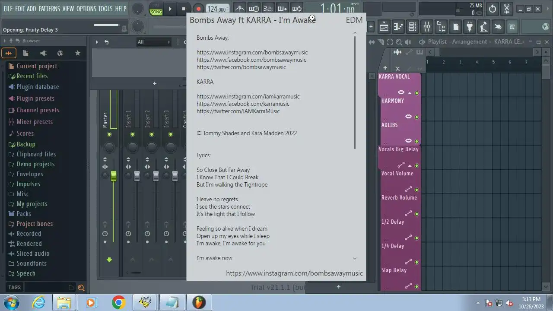Open the OPTIONS menu
553x311 pixels.
click(x=86, y=9)
